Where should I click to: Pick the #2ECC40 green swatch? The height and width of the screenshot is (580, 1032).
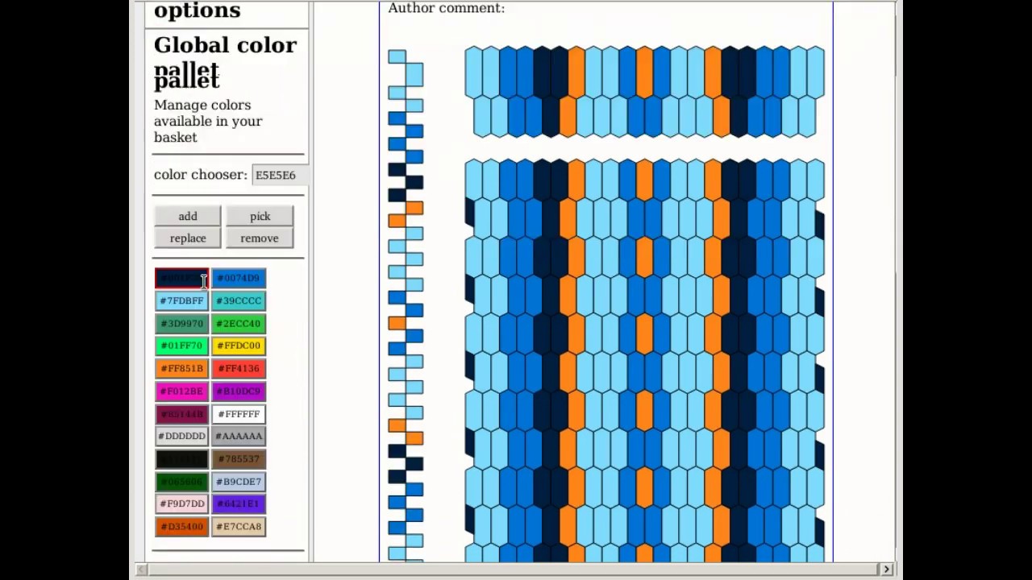239,323
